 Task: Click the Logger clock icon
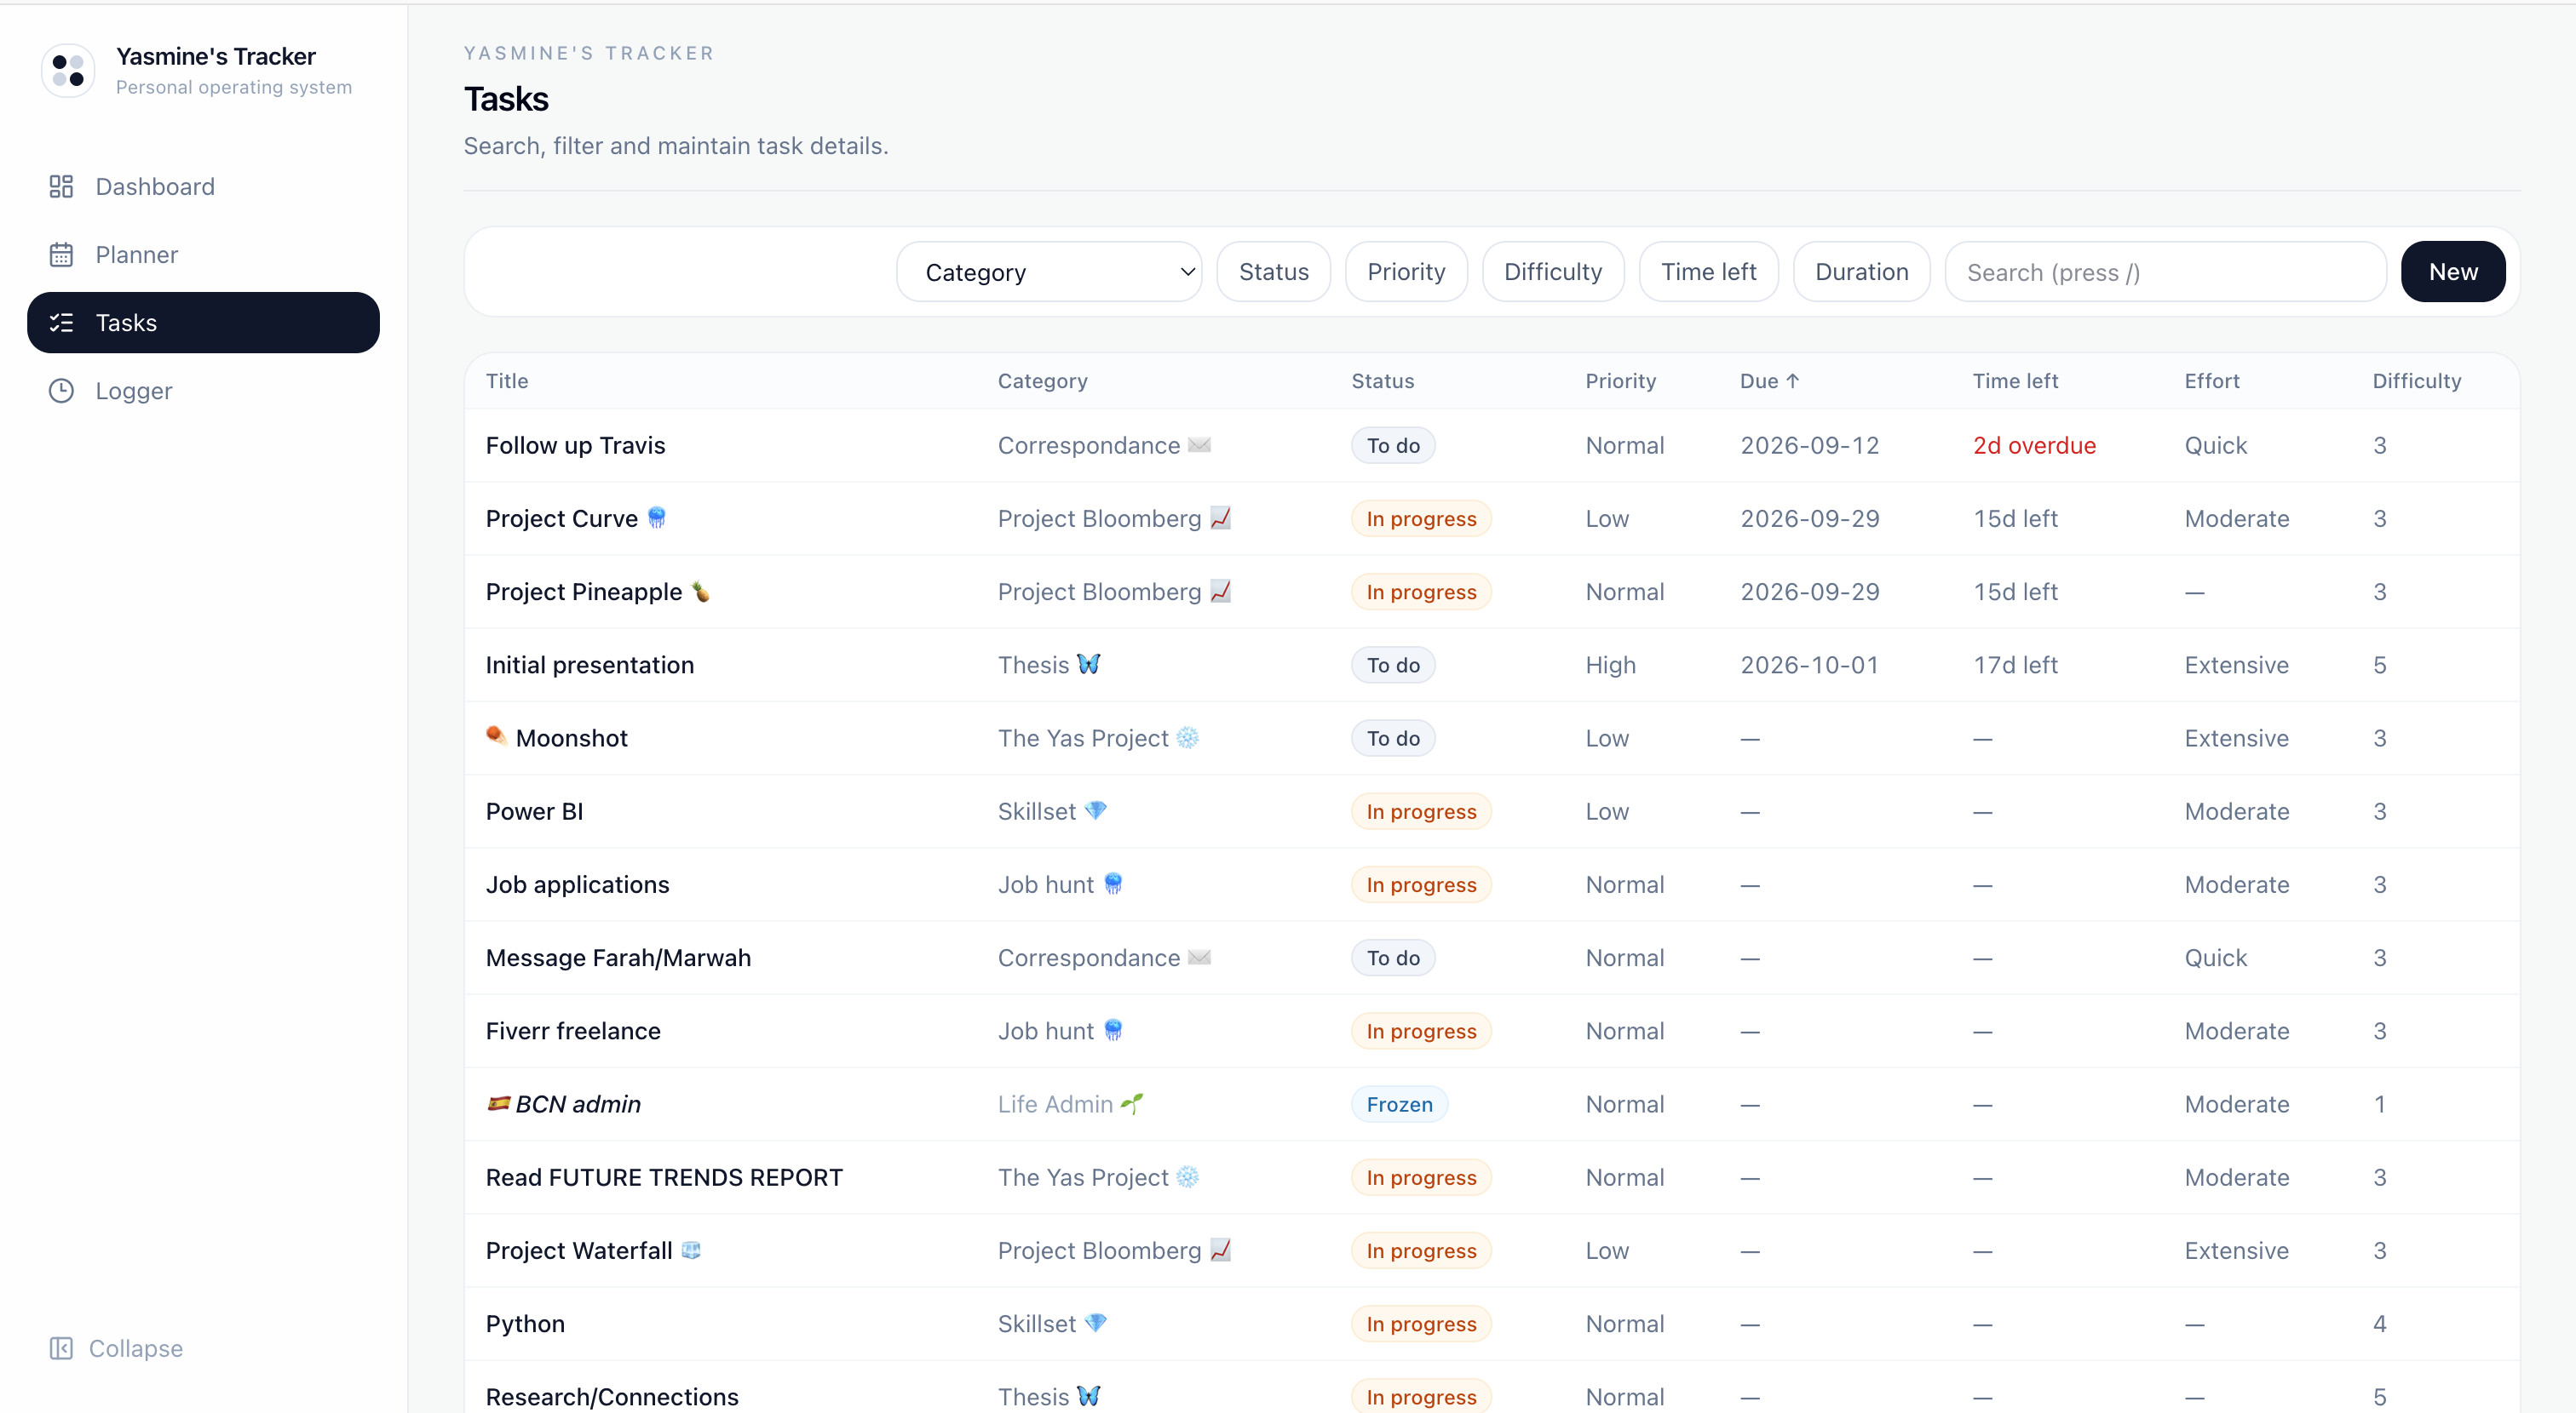[61, 391]
